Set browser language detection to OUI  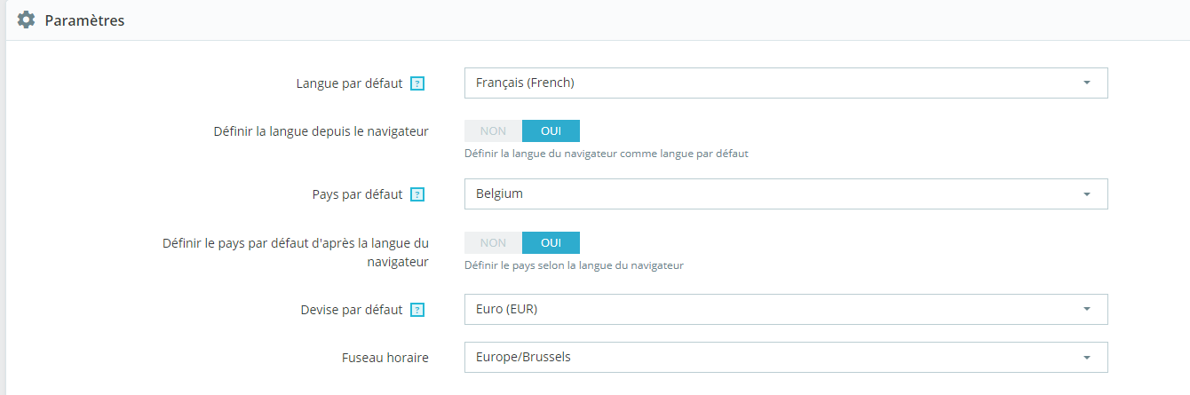click(551, 130)
